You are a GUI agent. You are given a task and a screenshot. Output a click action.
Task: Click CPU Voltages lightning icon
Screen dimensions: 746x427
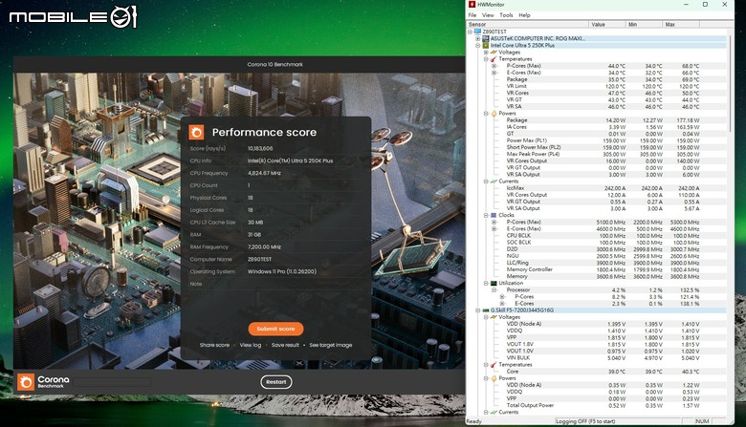(x=494, y=53)
